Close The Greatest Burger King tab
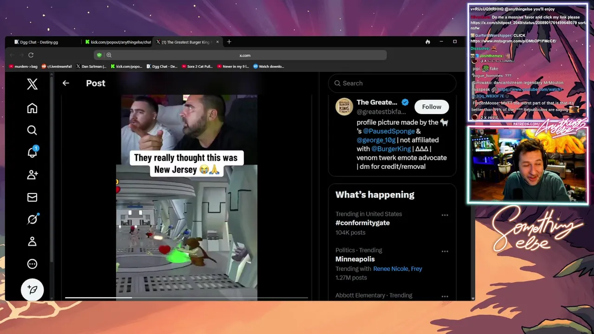Image resolution: width=594 pixels, height=334 pixels. point(217,42)
